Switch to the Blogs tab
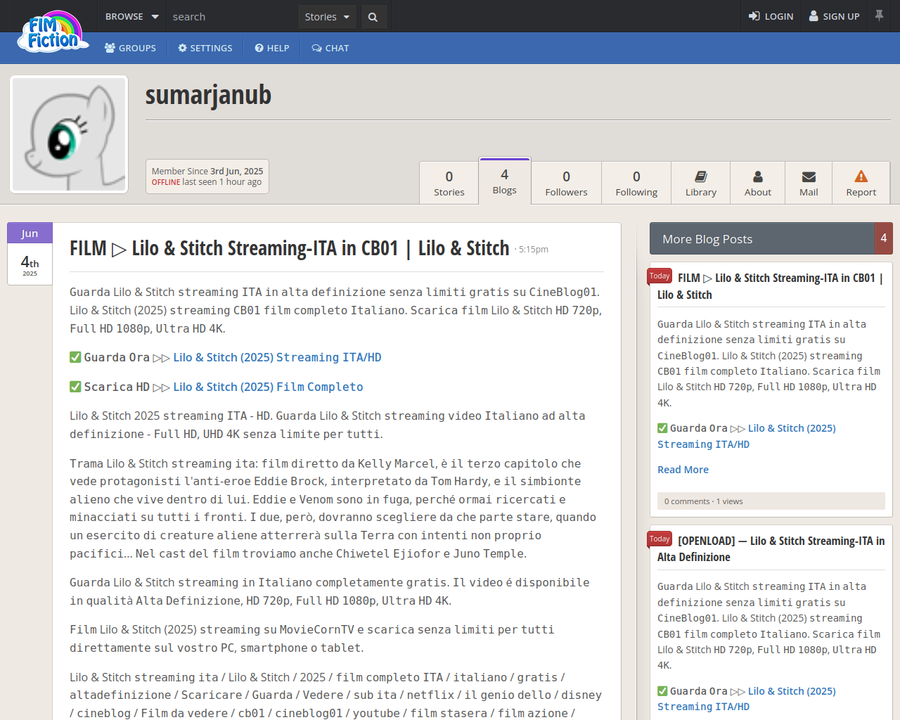This screenshot has width=900, height=720. pos(505,181)
